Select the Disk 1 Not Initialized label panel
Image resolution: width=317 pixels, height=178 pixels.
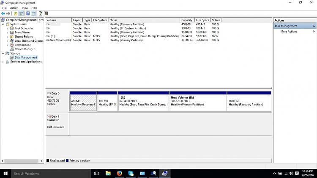coord(57,124)
